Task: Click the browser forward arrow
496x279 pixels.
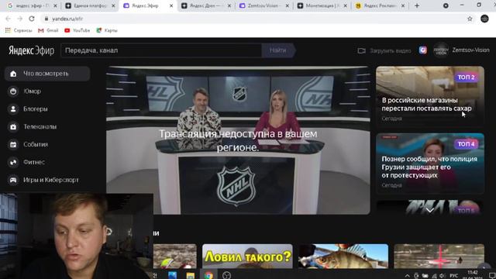Action: click(x=19, y=19)
